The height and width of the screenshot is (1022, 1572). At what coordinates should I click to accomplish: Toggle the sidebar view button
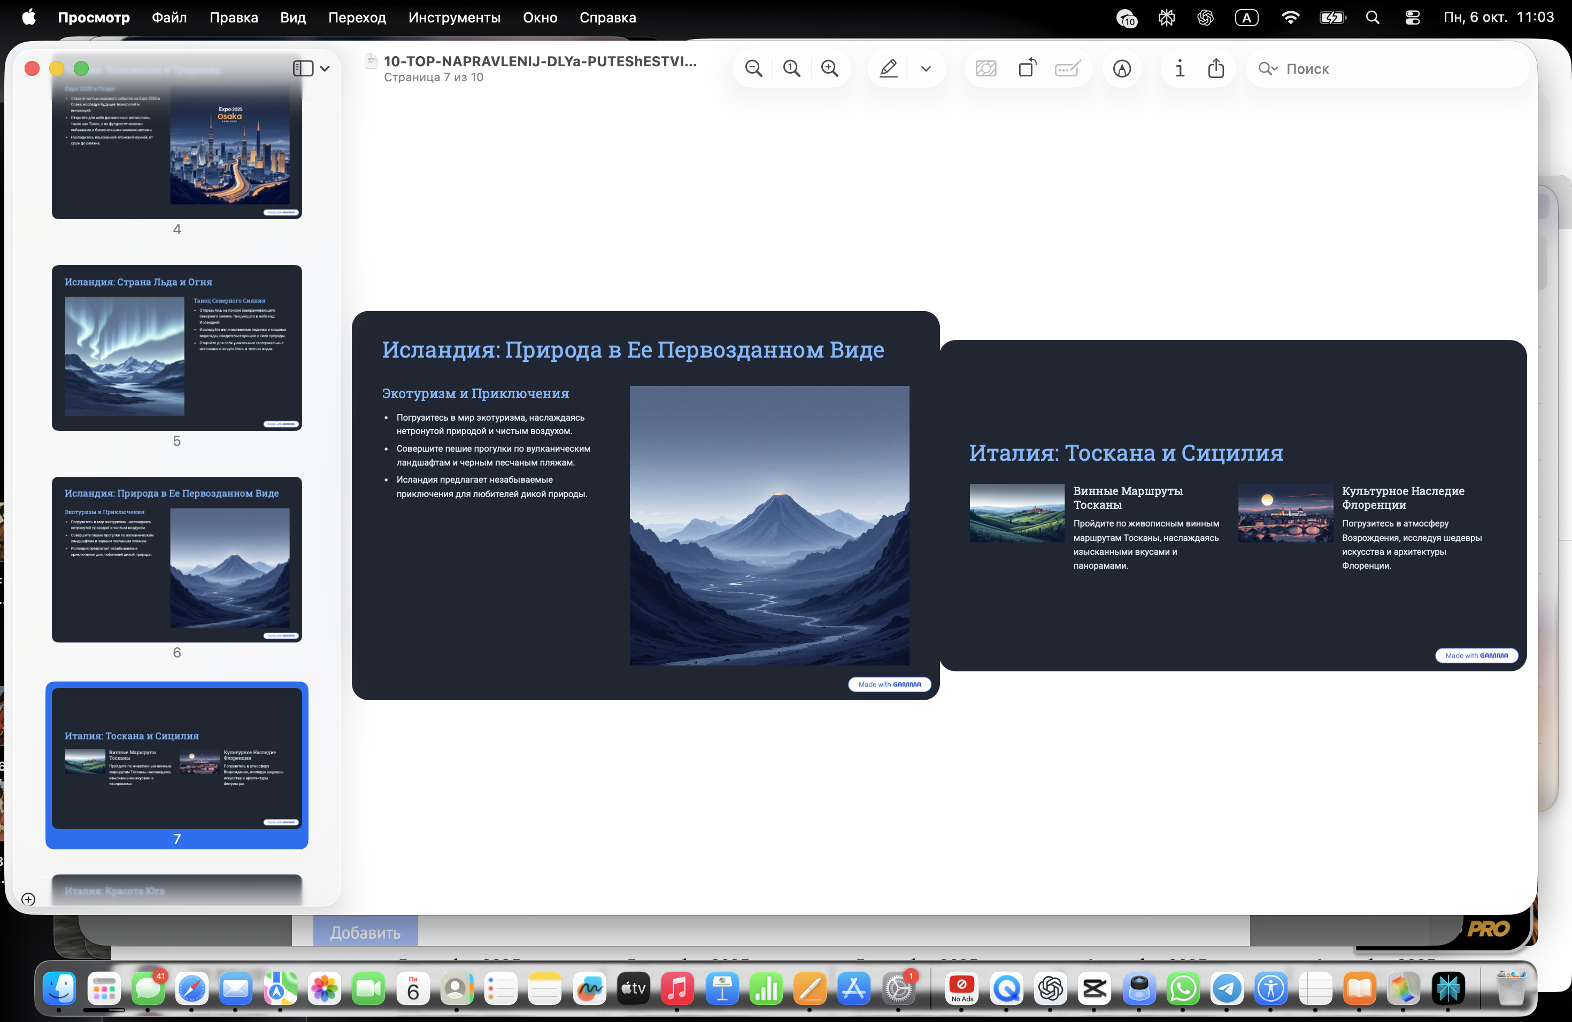pyautogui.click(x=303, y=68)
